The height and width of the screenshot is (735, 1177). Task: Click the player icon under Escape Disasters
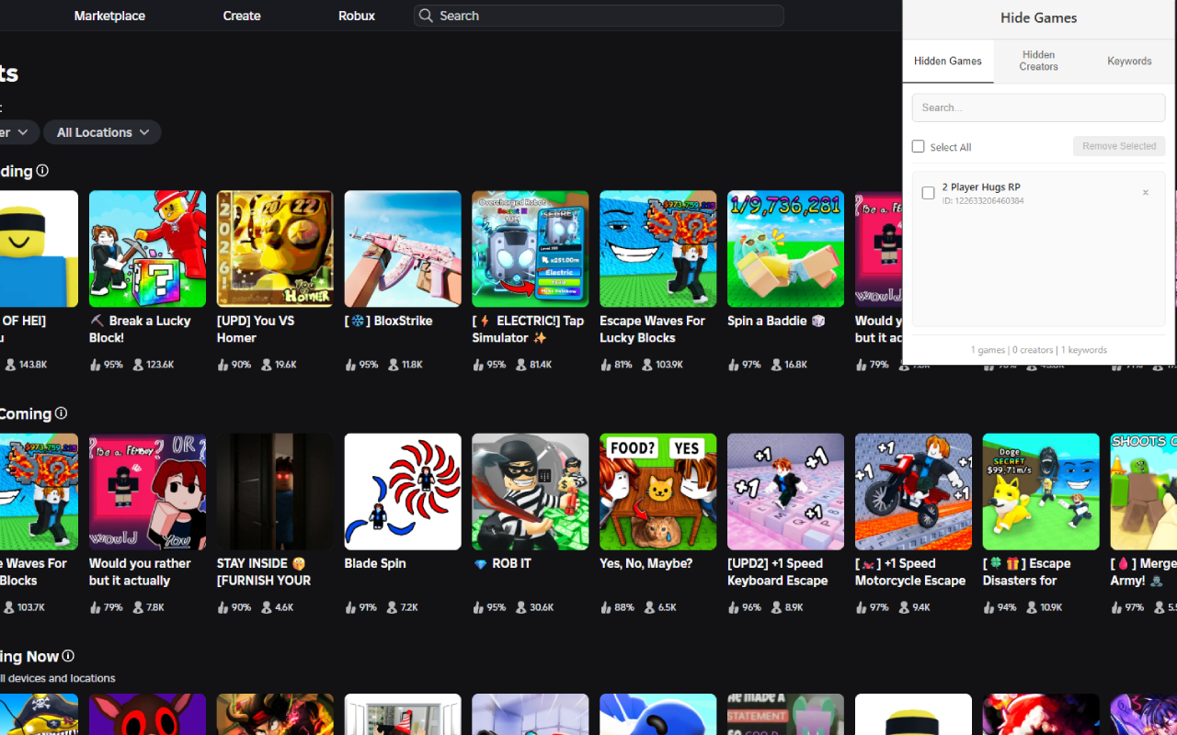point(1032,607)
